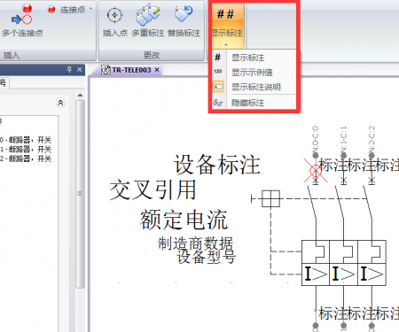Click the red-crossed connection point
This screenshot has width=399, height=332.
tap(316, 171)
